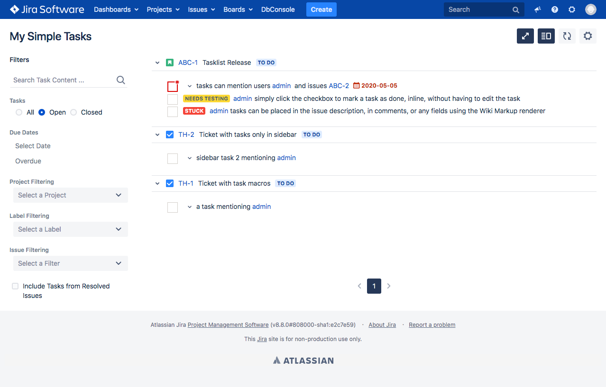Select page 1 in pagination
606x387 pixels.
[x=374, y=286]
